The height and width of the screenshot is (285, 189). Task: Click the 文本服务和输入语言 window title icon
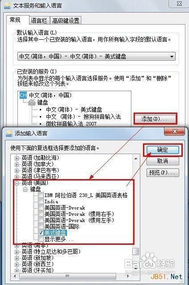[8, 5]
